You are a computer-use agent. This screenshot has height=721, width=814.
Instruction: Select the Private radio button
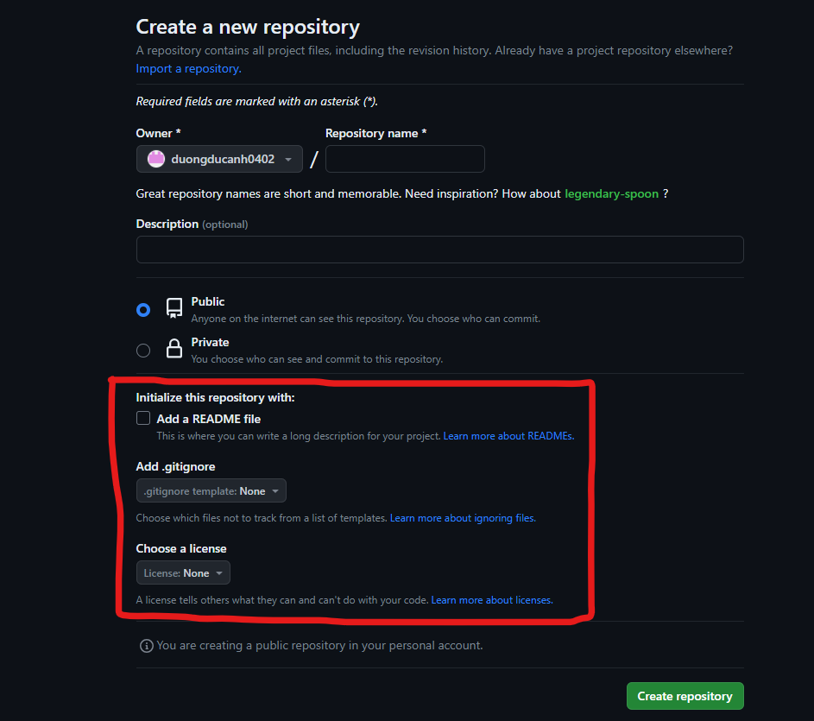pos(143,350)
